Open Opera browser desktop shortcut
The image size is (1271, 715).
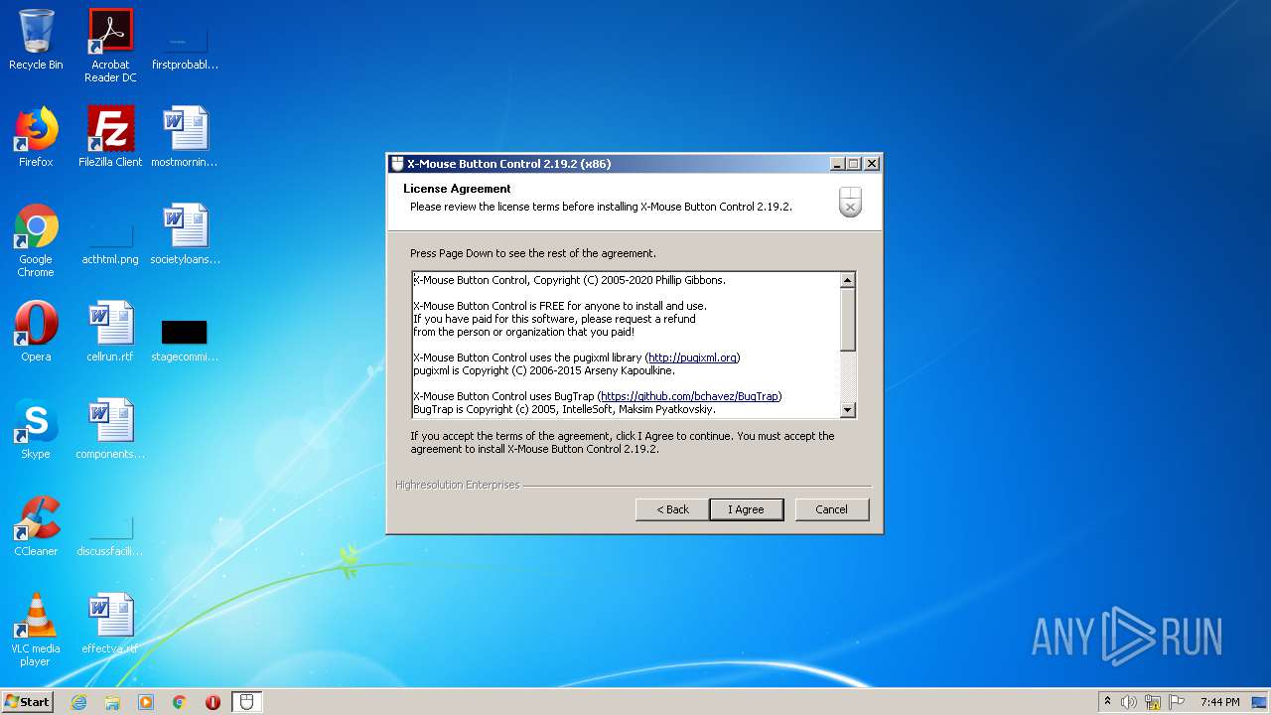pyautogui.click(x=36, y=332)
